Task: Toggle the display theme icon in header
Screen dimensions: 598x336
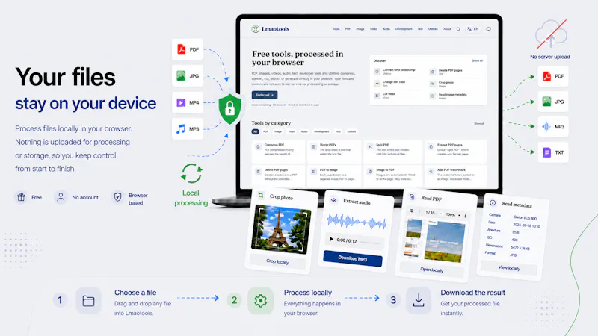Action: (489, 29)
